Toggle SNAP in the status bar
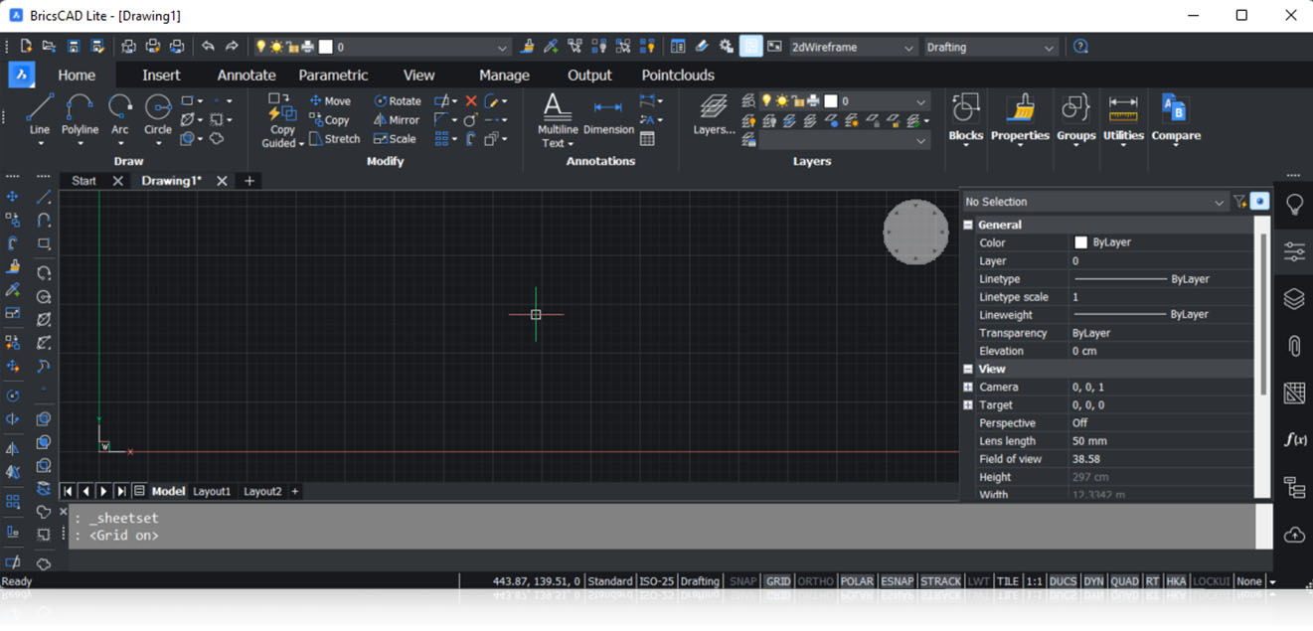 tap(742, 581)
